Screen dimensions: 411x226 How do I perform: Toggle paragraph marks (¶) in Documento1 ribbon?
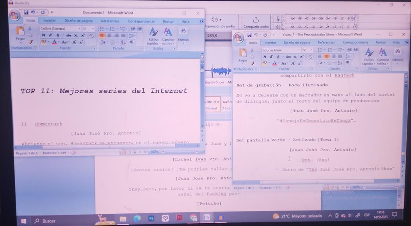click(131, 42)
